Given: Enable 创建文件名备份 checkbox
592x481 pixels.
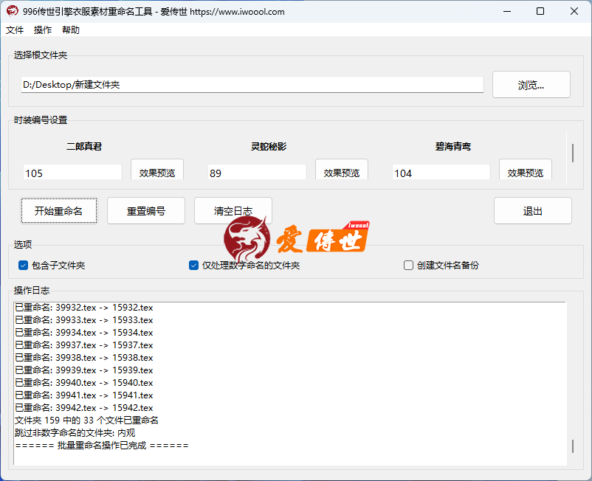Looking at the screenshot, I should click(x=409, y=266).
